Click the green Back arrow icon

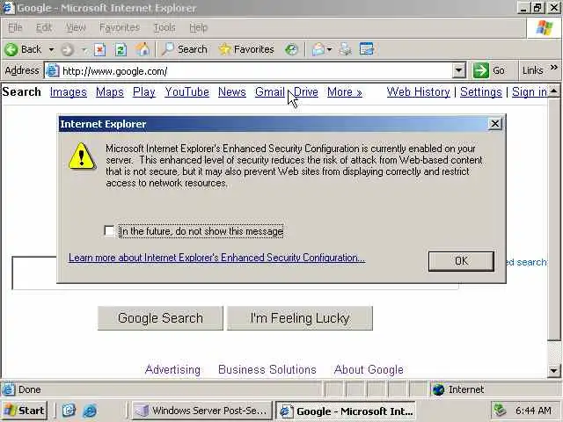[11, 49]
